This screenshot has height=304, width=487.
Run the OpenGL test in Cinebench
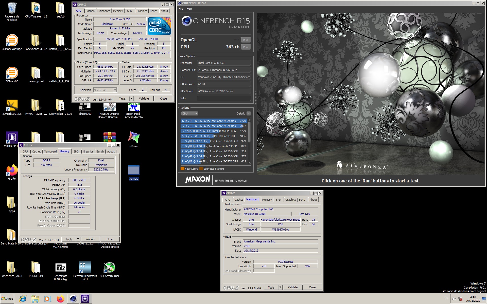(x=245, y=40)
